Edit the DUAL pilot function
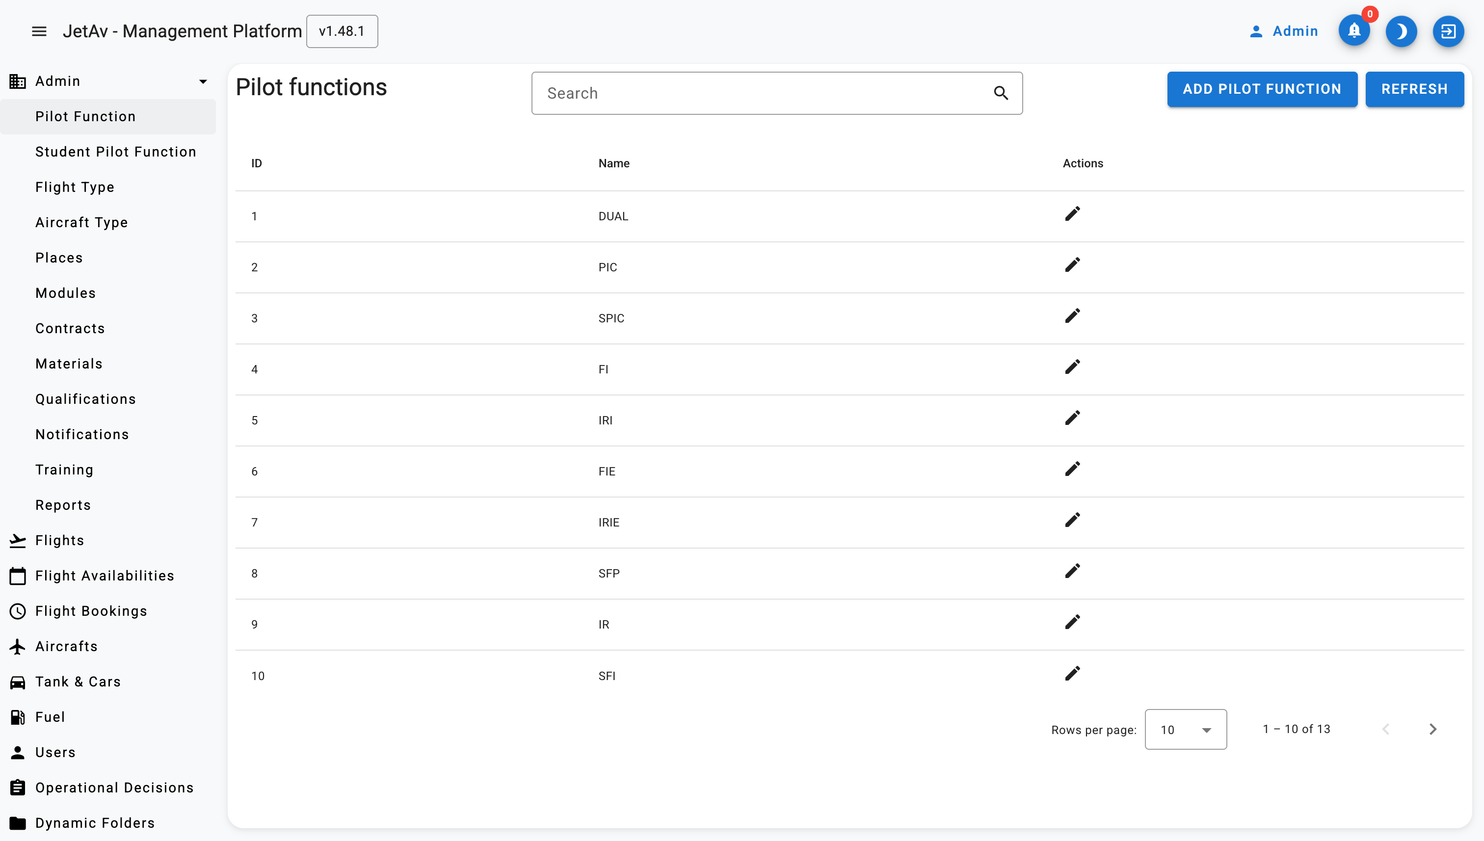This screenshot has width=1484, height=841. (x=1072, y=214)
